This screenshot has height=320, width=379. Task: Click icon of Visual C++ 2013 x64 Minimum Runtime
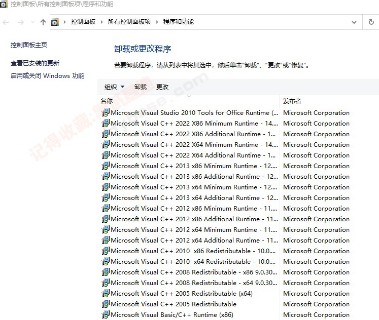coord(106,187)
